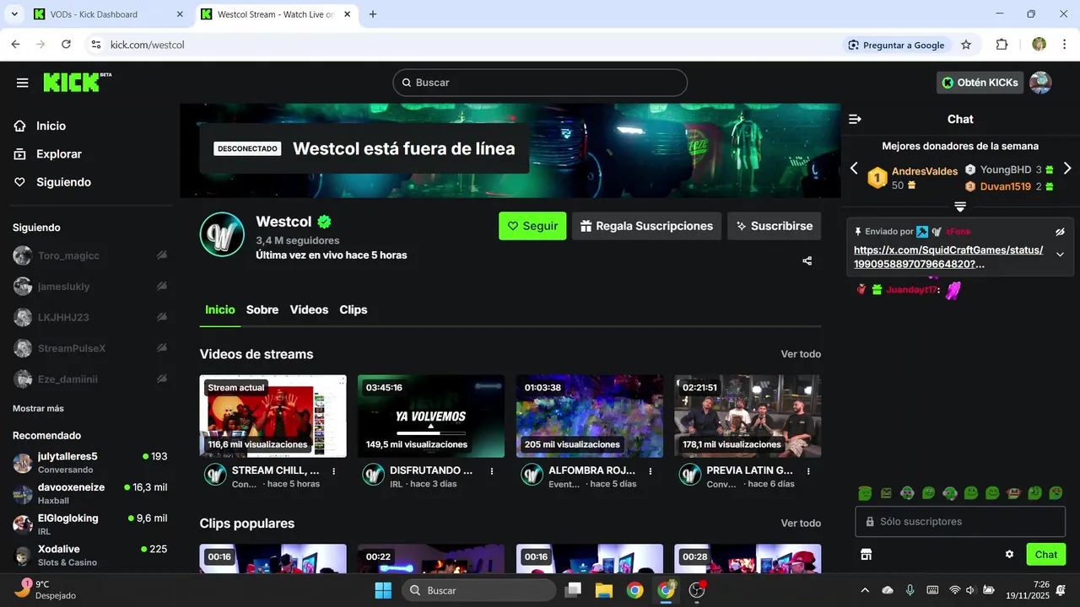Open options for DISFRUTANDO video

(x=492, y=471)
